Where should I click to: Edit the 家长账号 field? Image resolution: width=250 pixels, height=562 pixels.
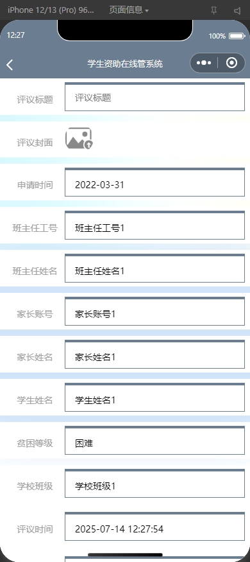pos(155,312)
